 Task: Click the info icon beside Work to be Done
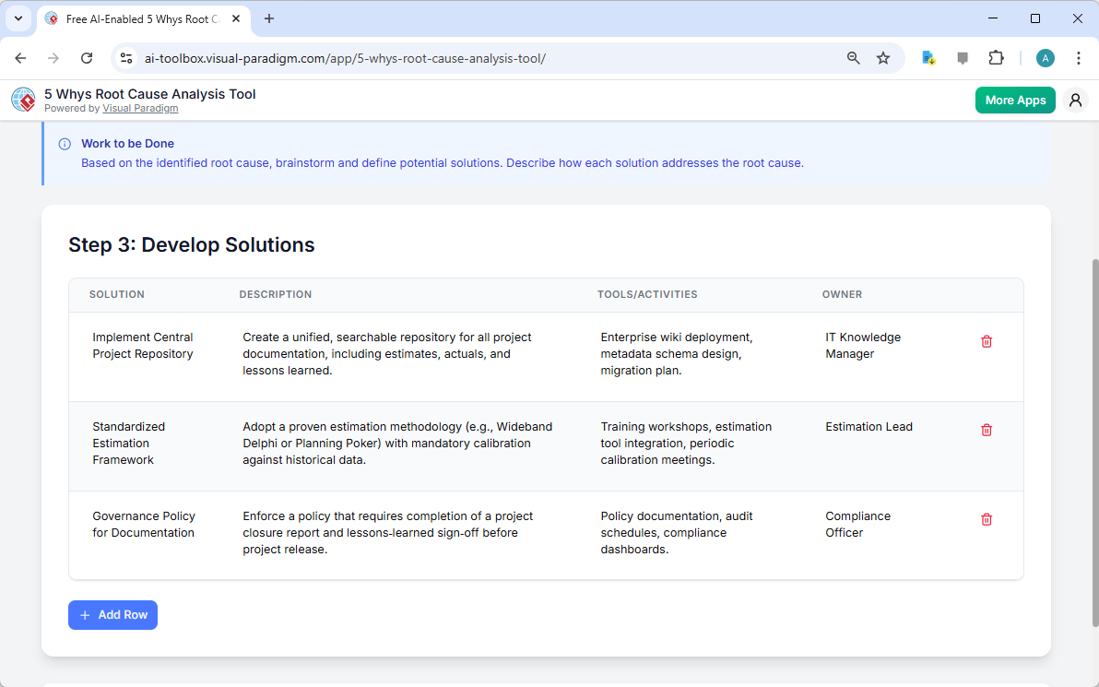[x=64, y=144]
